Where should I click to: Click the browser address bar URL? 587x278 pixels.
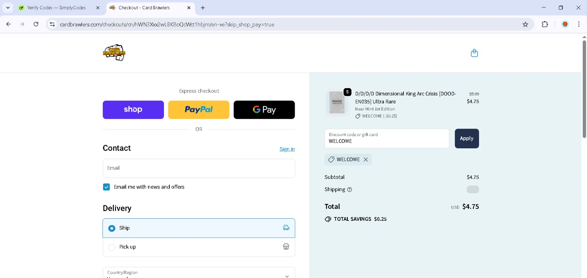click(x=167, y=24)
